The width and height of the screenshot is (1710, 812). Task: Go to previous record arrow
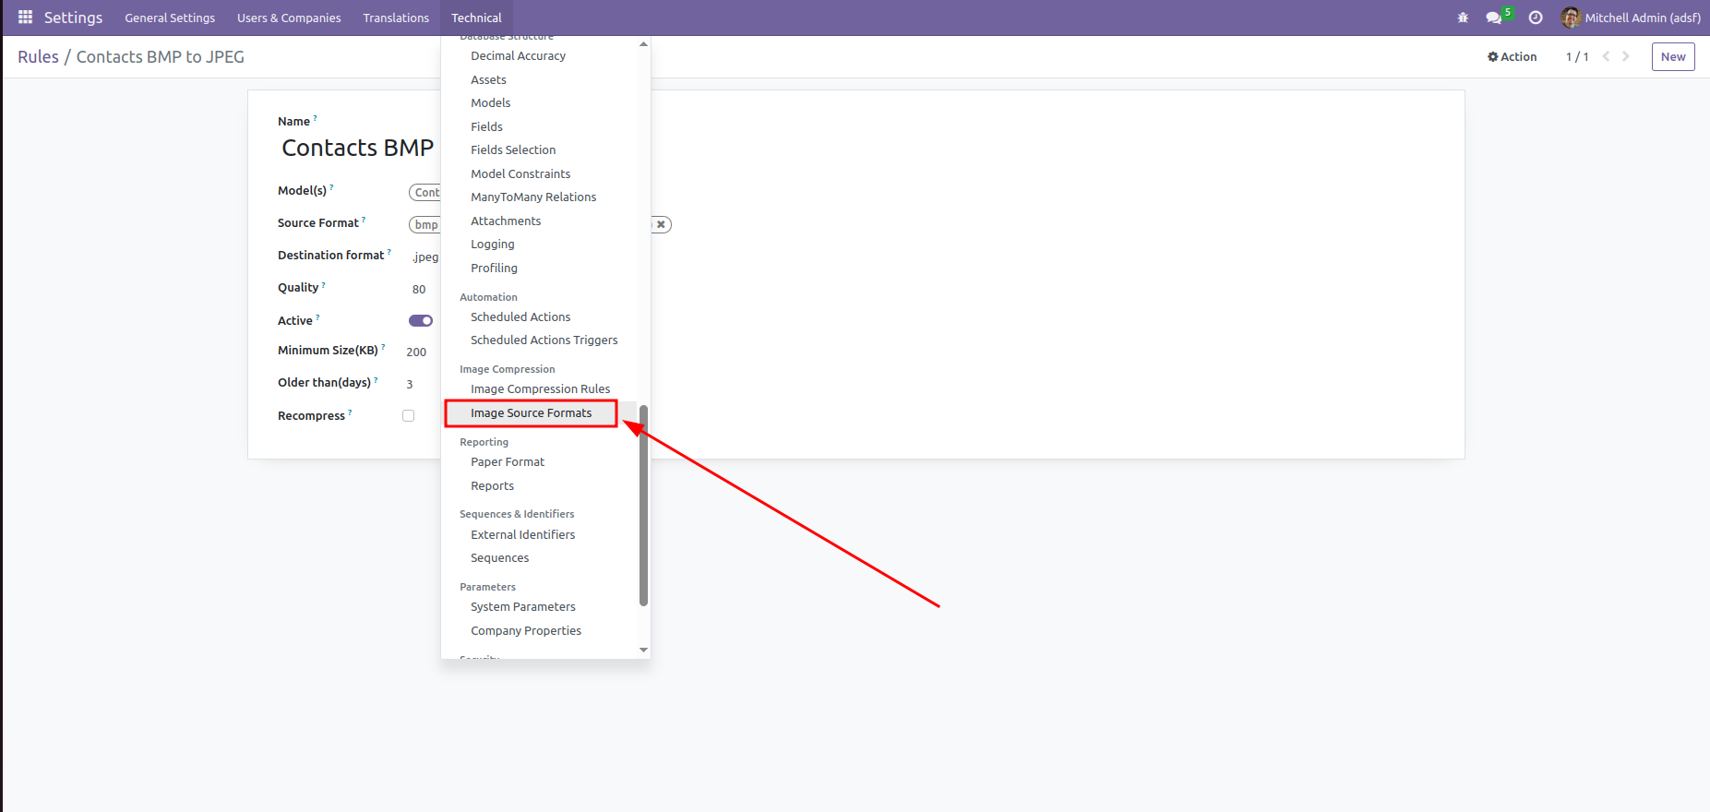click(x=1606, y=56)
